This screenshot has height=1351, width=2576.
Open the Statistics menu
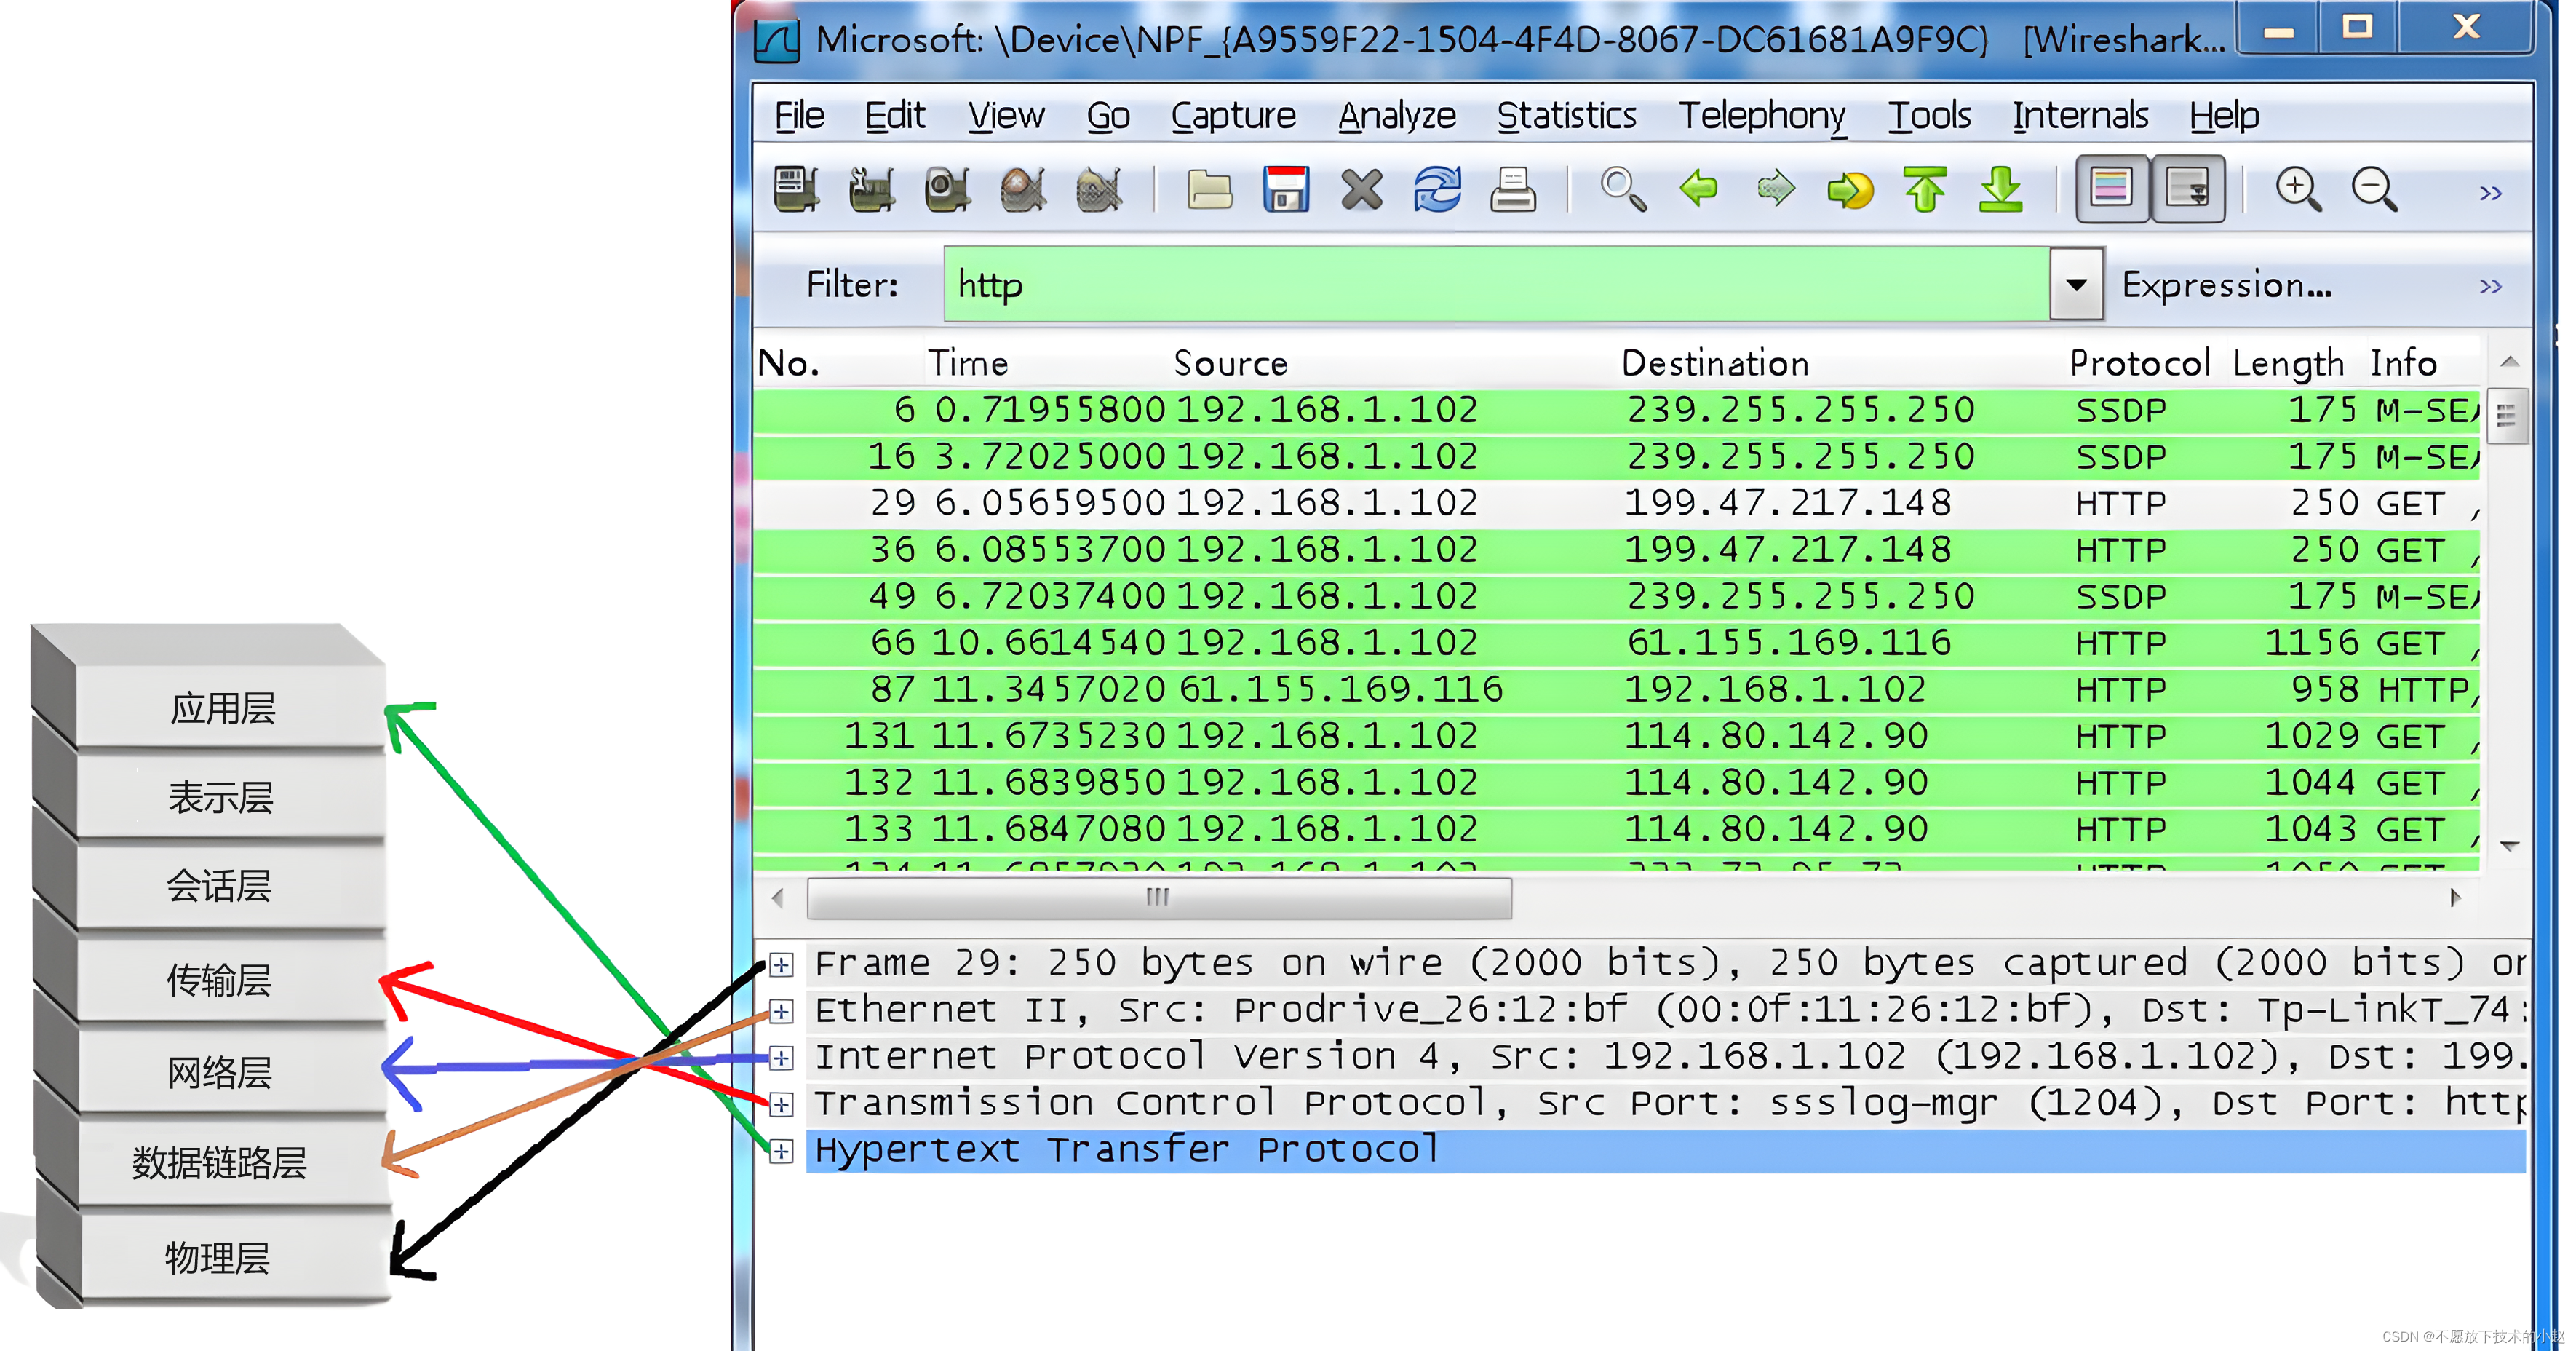point(1566,115)
